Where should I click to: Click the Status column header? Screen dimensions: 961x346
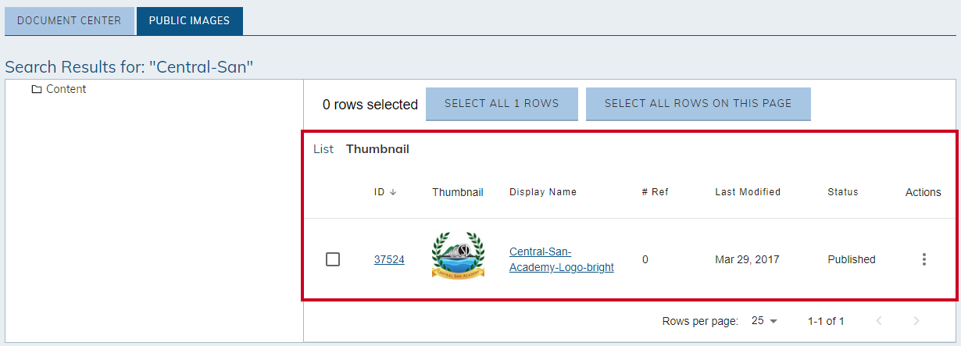point(843,192)
